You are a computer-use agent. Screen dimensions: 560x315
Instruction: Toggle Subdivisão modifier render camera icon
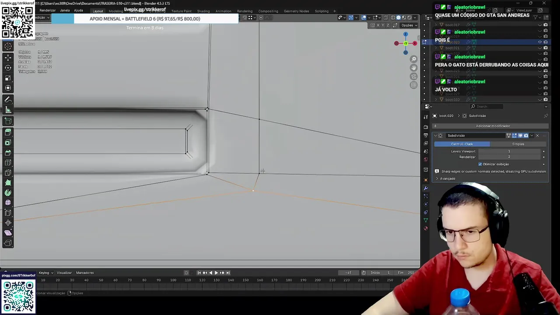pos(526,136)
